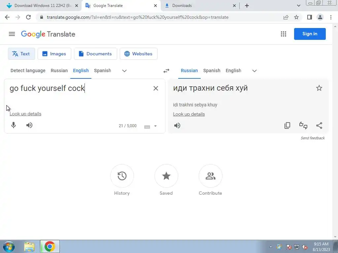The width and height of the screenshot is (338, 253).
Task: Click the Chrome taskbar icon
Action: [x=50, y=246]
